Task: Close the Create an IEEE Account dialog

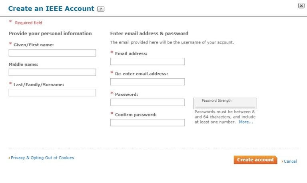Action: pyautogui.click(x=301, y=6)
